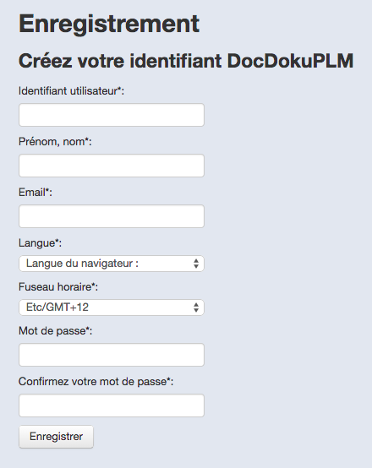Submit form with the Enregistrer button
The image size is (372, 468).
(56, 437)
